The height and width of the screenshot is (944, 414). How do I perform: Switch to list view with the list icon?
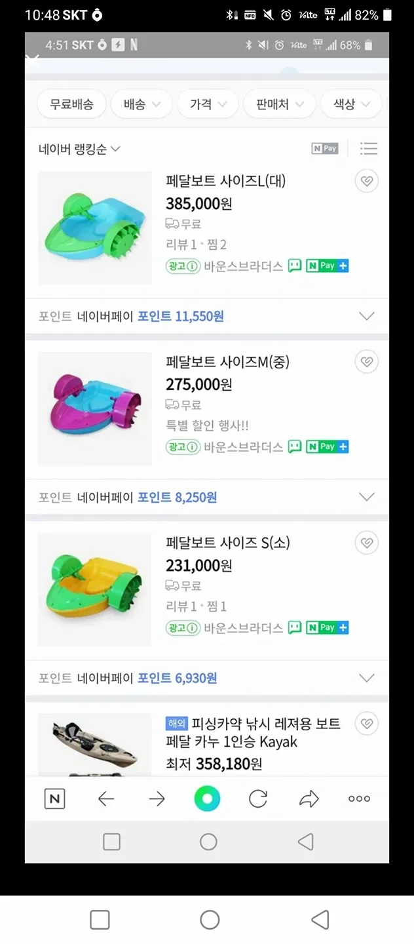pos(369,149)
